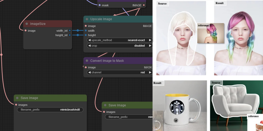Click the ImageSize node title
This screenshot has width=263, height=131.
(38, 24)
